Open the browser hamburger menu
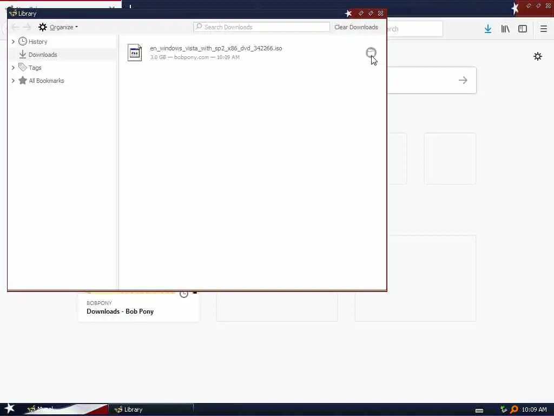This screenshot has height=416, width=554. click(x=543, y=29)
